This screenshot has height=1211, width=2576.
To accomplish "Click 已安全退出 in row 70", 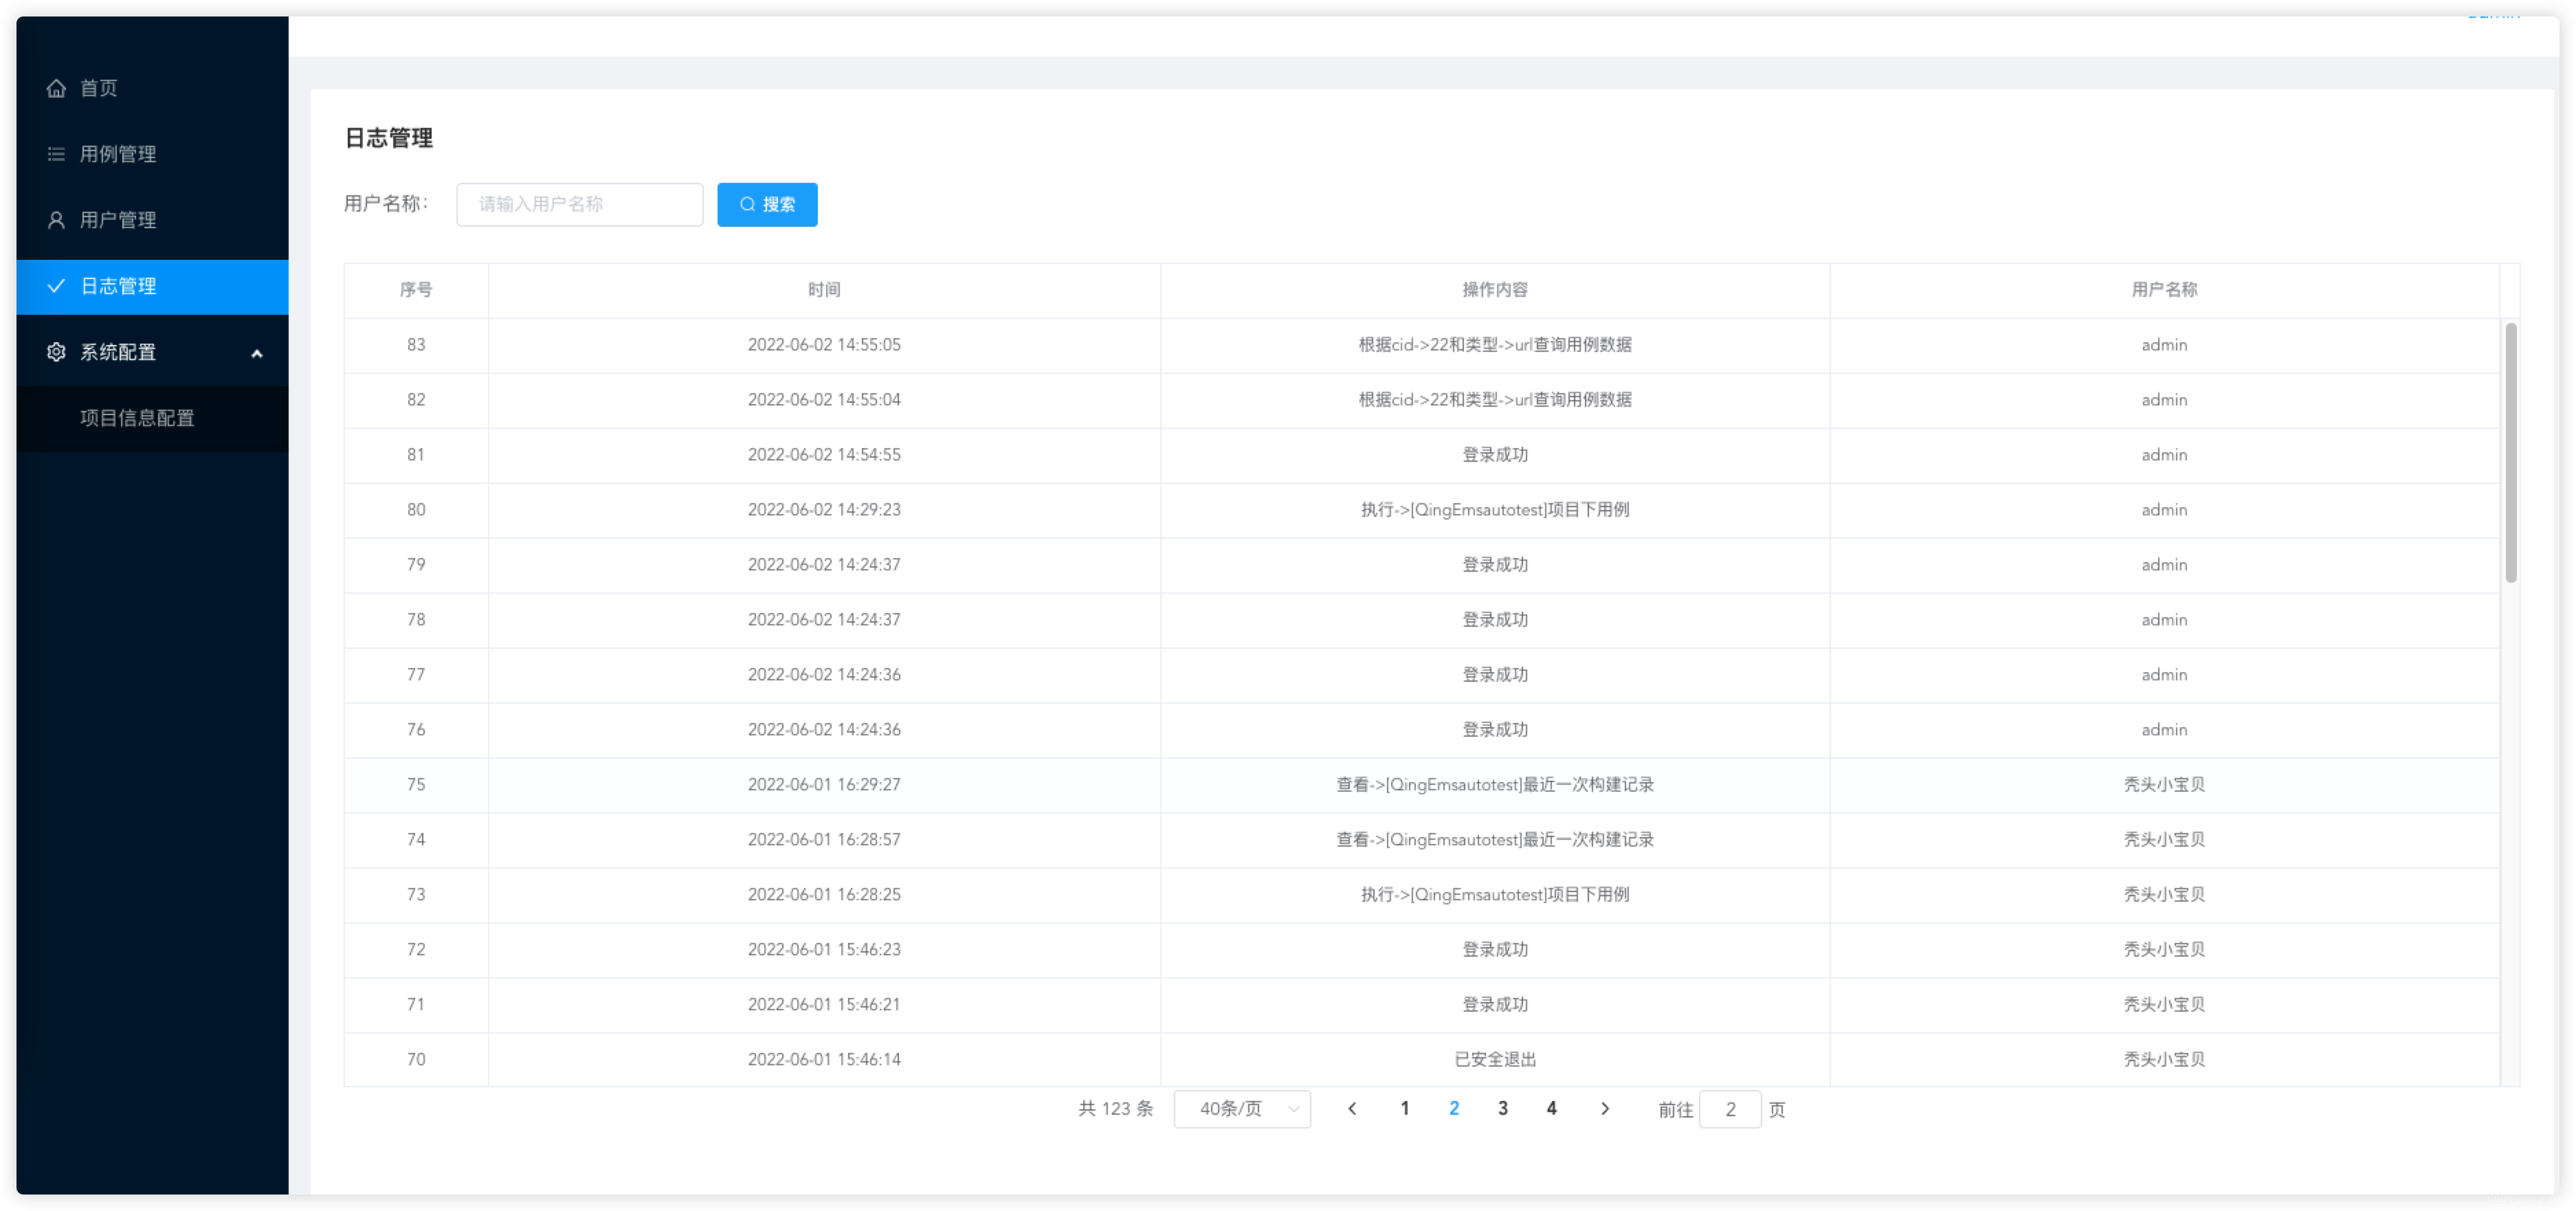I will click(x=1495, y=1060).
